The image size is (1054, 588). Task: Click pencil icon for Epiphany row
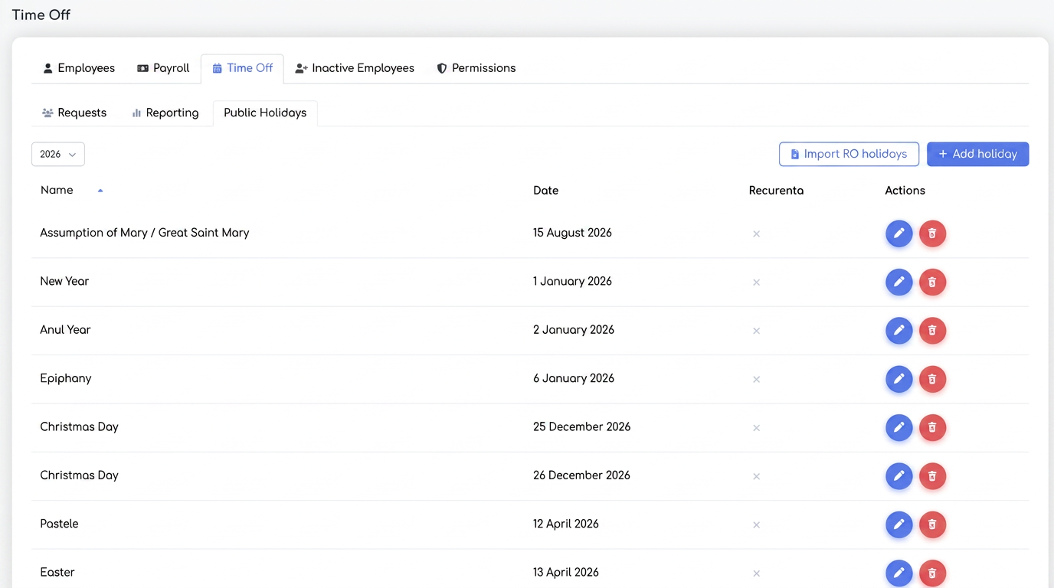[899, 379]
